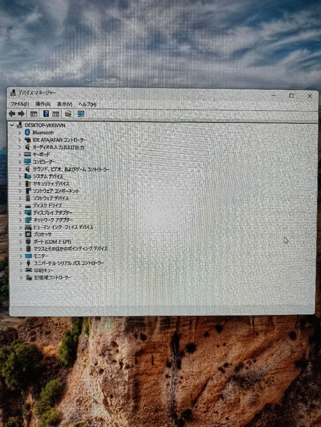Collapse the DESKTOP-VKKIVVN root node
Screen dimensions: 321x427
click(x=13, y=125)
